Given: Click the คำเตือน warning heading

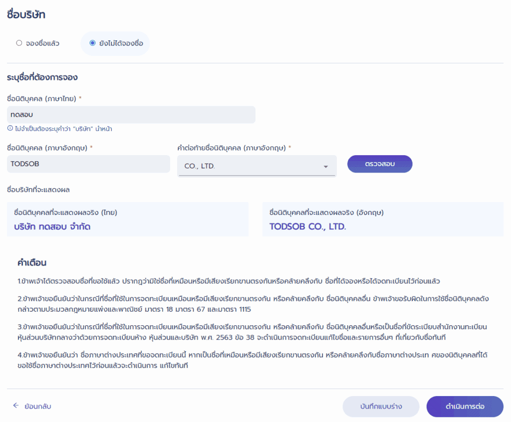Looking at the screenshot, I should pos(32,262).
